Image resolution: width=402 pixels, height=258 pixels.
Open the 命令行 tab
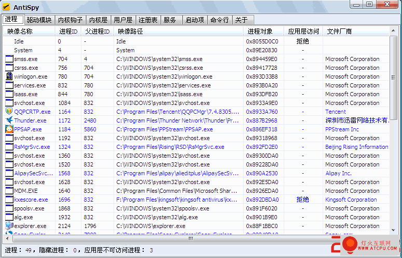click(x=220, y=20)
